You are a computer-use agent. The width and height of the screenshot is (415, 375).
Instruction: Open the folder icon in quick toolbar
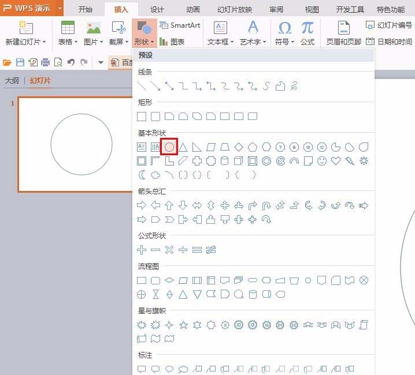point(7,62)
